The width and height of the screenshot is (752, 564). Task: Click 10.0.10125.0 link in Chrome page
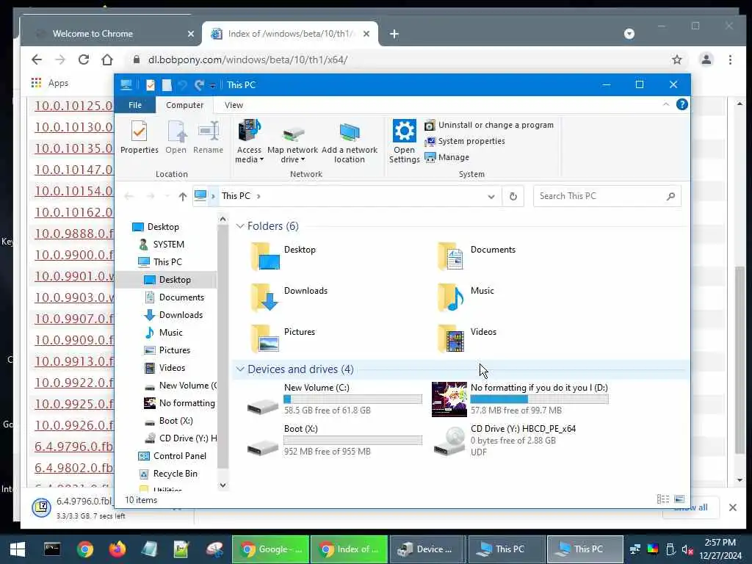coord(74,106)
